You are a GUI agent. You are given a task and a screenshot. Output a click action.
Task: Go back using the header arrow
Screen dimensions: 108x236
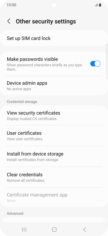pyautogui.click(x=9, y=21)
